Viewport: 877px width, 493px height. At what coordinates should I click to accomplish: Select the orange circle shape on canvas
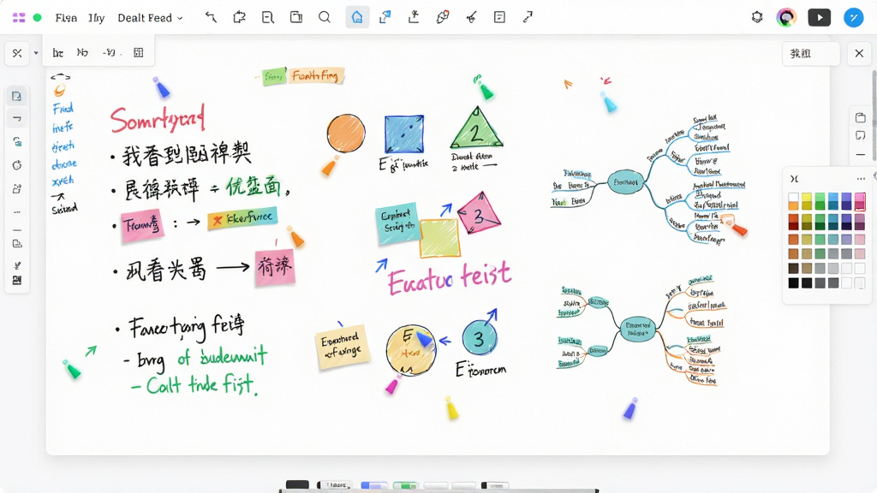pyautogui.click(x=346, y=133)
